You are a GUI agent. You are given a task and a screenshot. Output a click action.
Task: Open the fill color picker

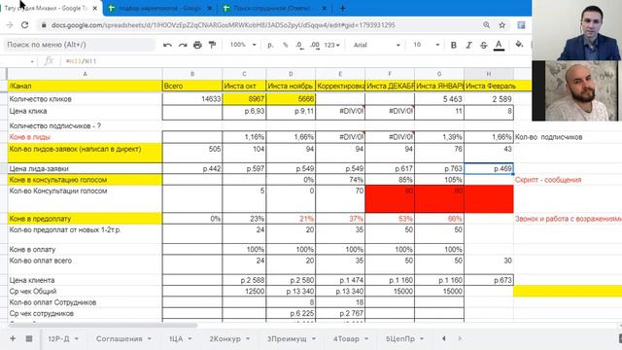tap(519, 45)
